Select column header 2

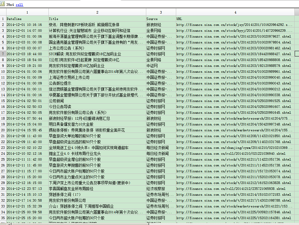tap(97, 12)
